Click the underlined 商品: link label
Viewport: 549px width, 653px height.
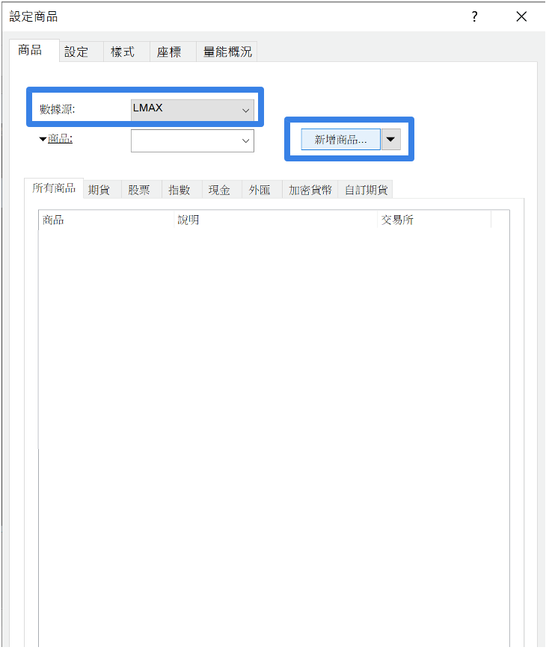pos(60,139)
